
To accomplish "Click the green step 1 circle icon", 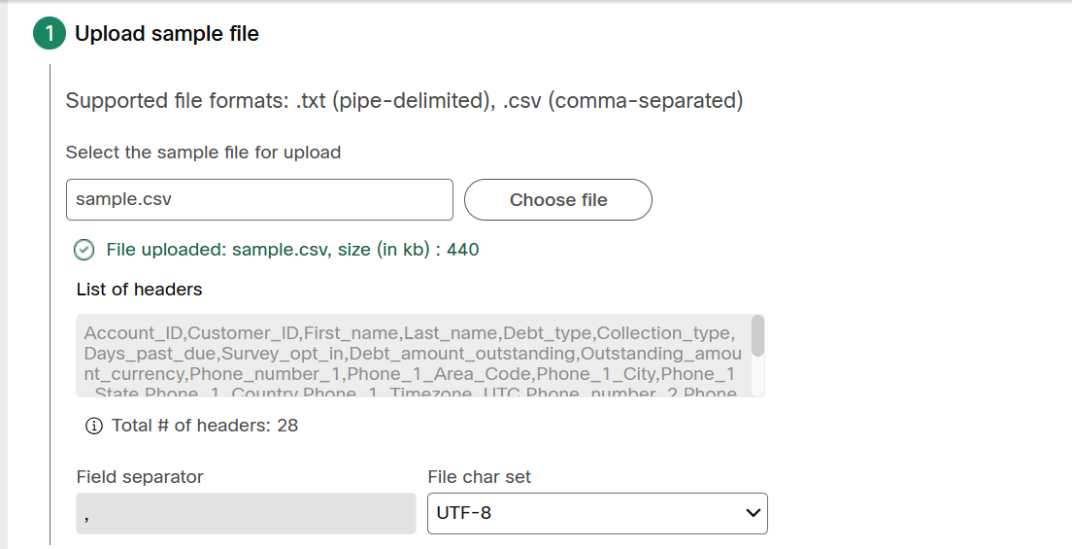I will [x=50, y=34].
